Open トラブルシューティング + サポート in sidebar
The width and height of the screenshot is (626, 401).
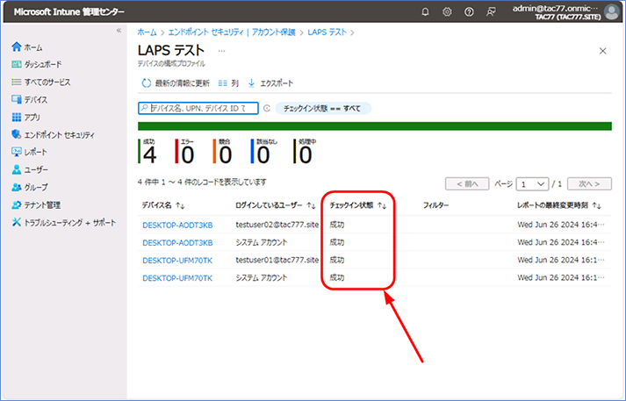pyautogui.click(x=64, y=223)
